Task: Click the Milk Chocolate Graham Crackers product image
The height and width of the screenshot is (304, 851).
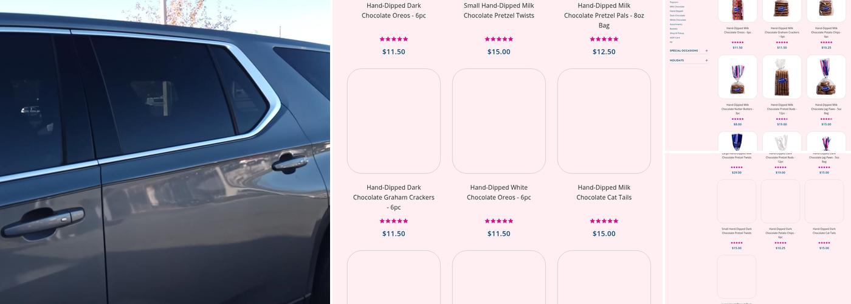Action: (782, 10)
